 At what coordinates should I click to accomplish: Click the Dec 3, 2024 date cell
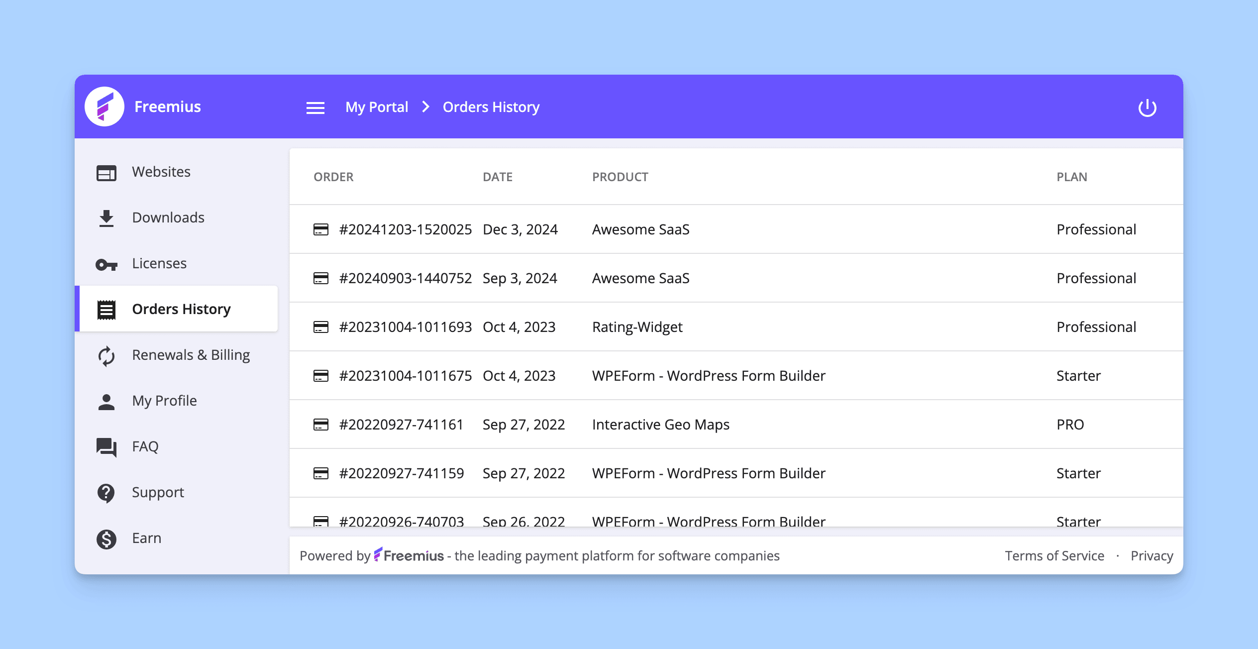(520, 229)
